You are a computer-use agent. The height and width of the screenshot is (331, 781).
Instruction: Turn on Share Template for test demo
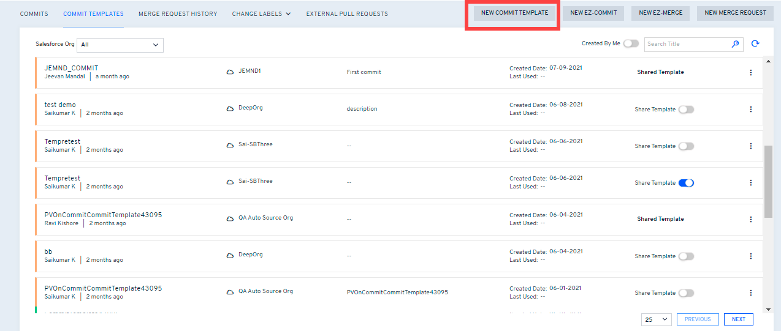(686, 110)
